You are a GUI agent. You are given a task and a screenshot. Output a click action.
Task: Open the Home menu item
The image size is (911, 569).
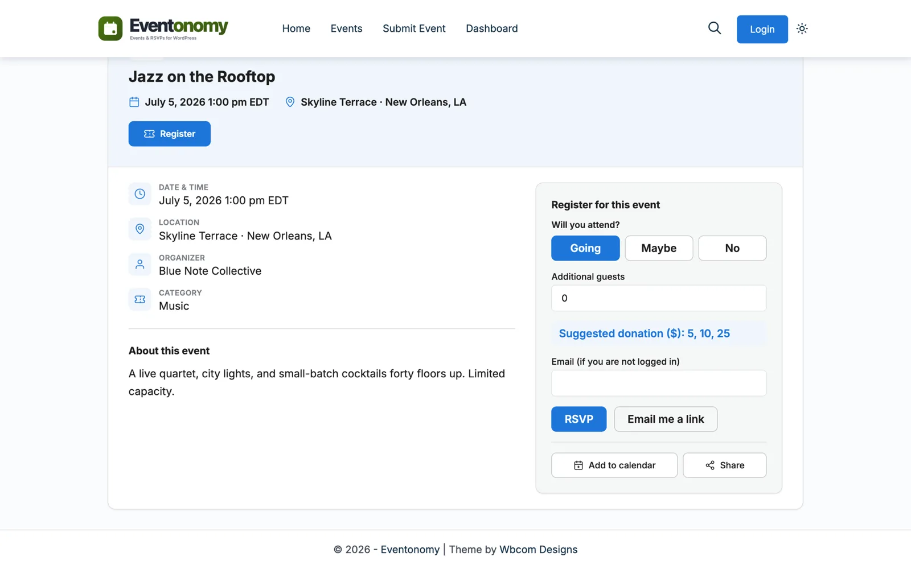pyautogui.click(x=296, y=28)
